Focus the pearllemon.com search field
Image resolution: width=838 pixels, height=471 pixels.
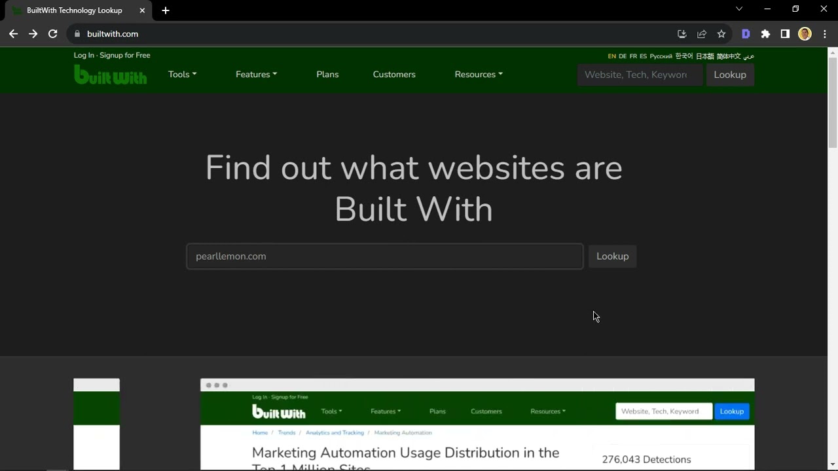coord(385,256)
